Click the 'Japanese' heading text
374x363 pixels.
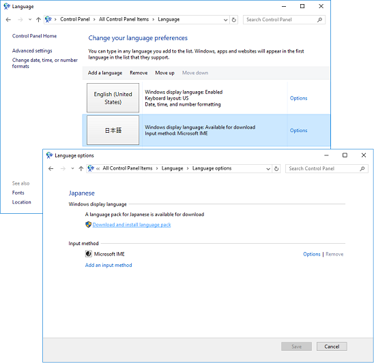(x=82, y=193)
